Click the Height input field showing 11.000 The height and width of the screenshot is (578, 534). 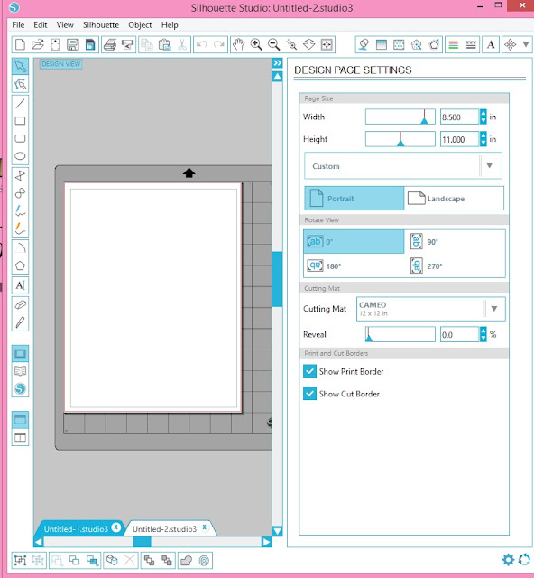pos(460,139)
